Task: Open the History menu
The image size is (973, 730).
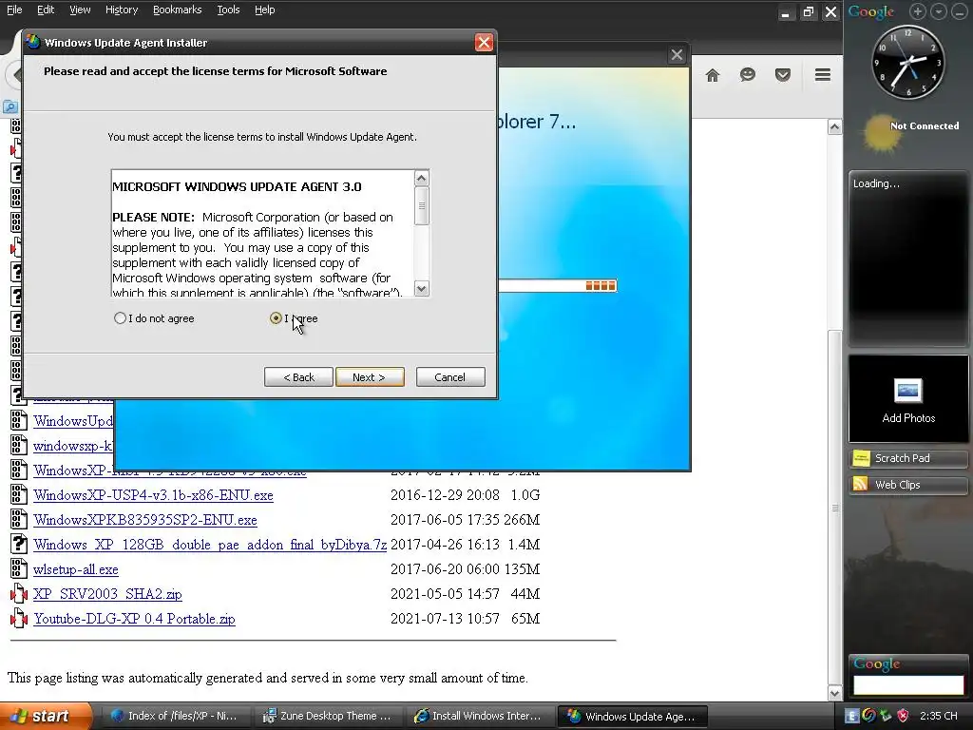Action: tap(122, 10)
